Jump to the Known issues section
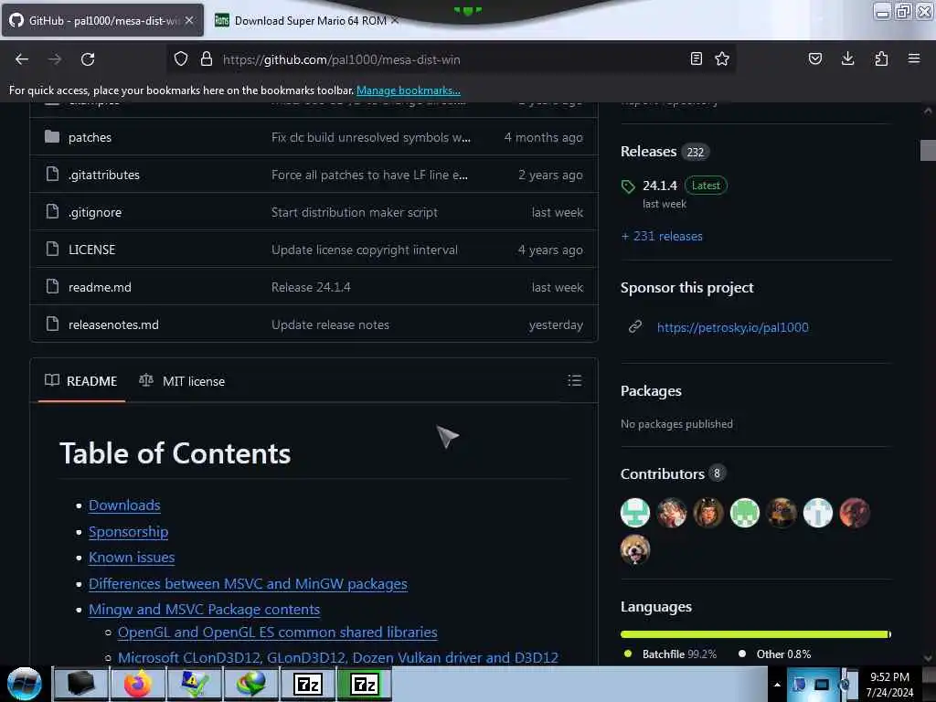Screen dimensions: 936x702 (x=132, y=557)
